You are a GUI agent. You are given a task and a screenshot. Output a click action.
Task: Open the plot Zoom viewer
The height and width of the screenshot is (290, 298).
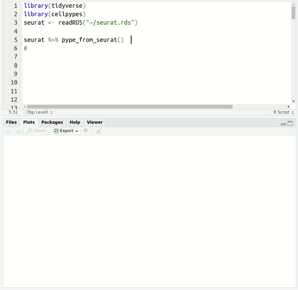pos(36,131)
